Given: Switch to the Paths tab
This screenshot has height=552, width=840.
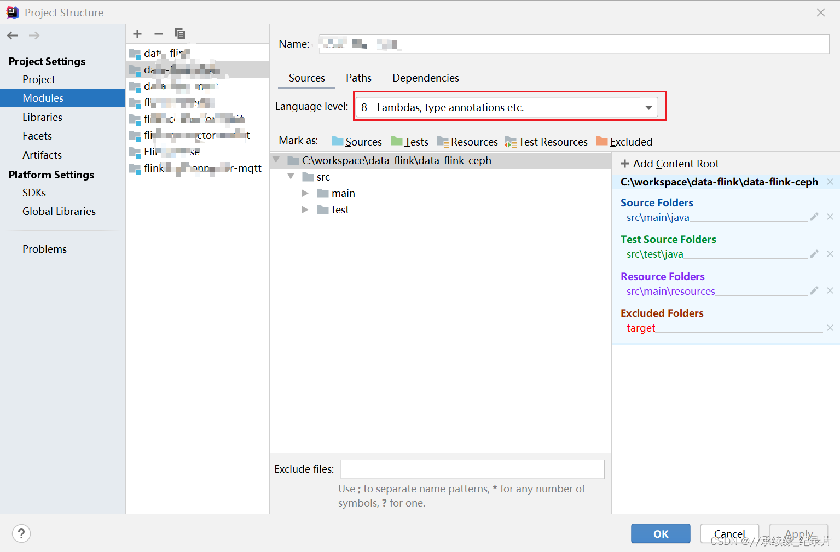Looking at the screenshot, I should [x=358, y=78].
